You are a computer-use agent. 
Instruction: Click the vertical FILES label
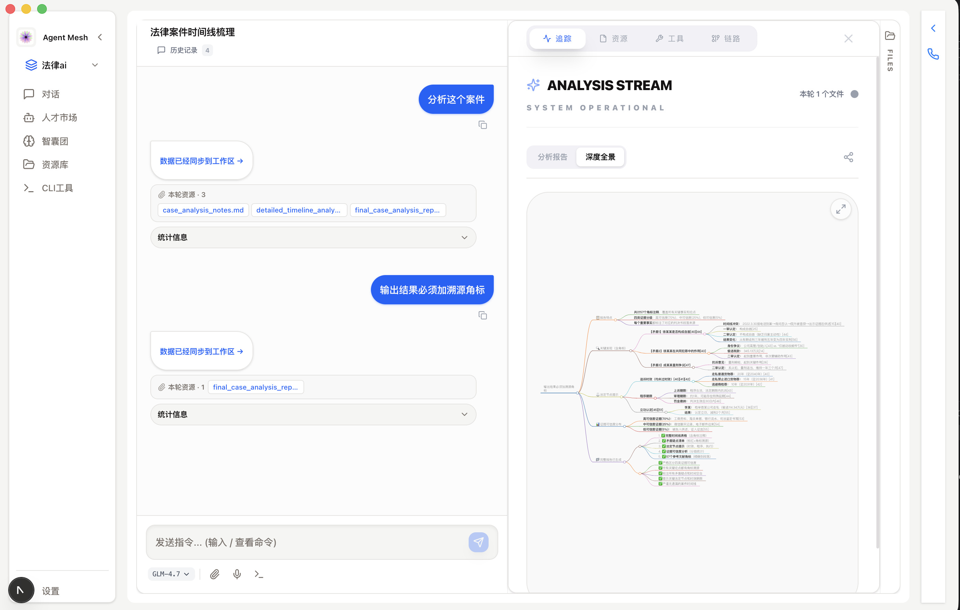[x=890, y=61]
